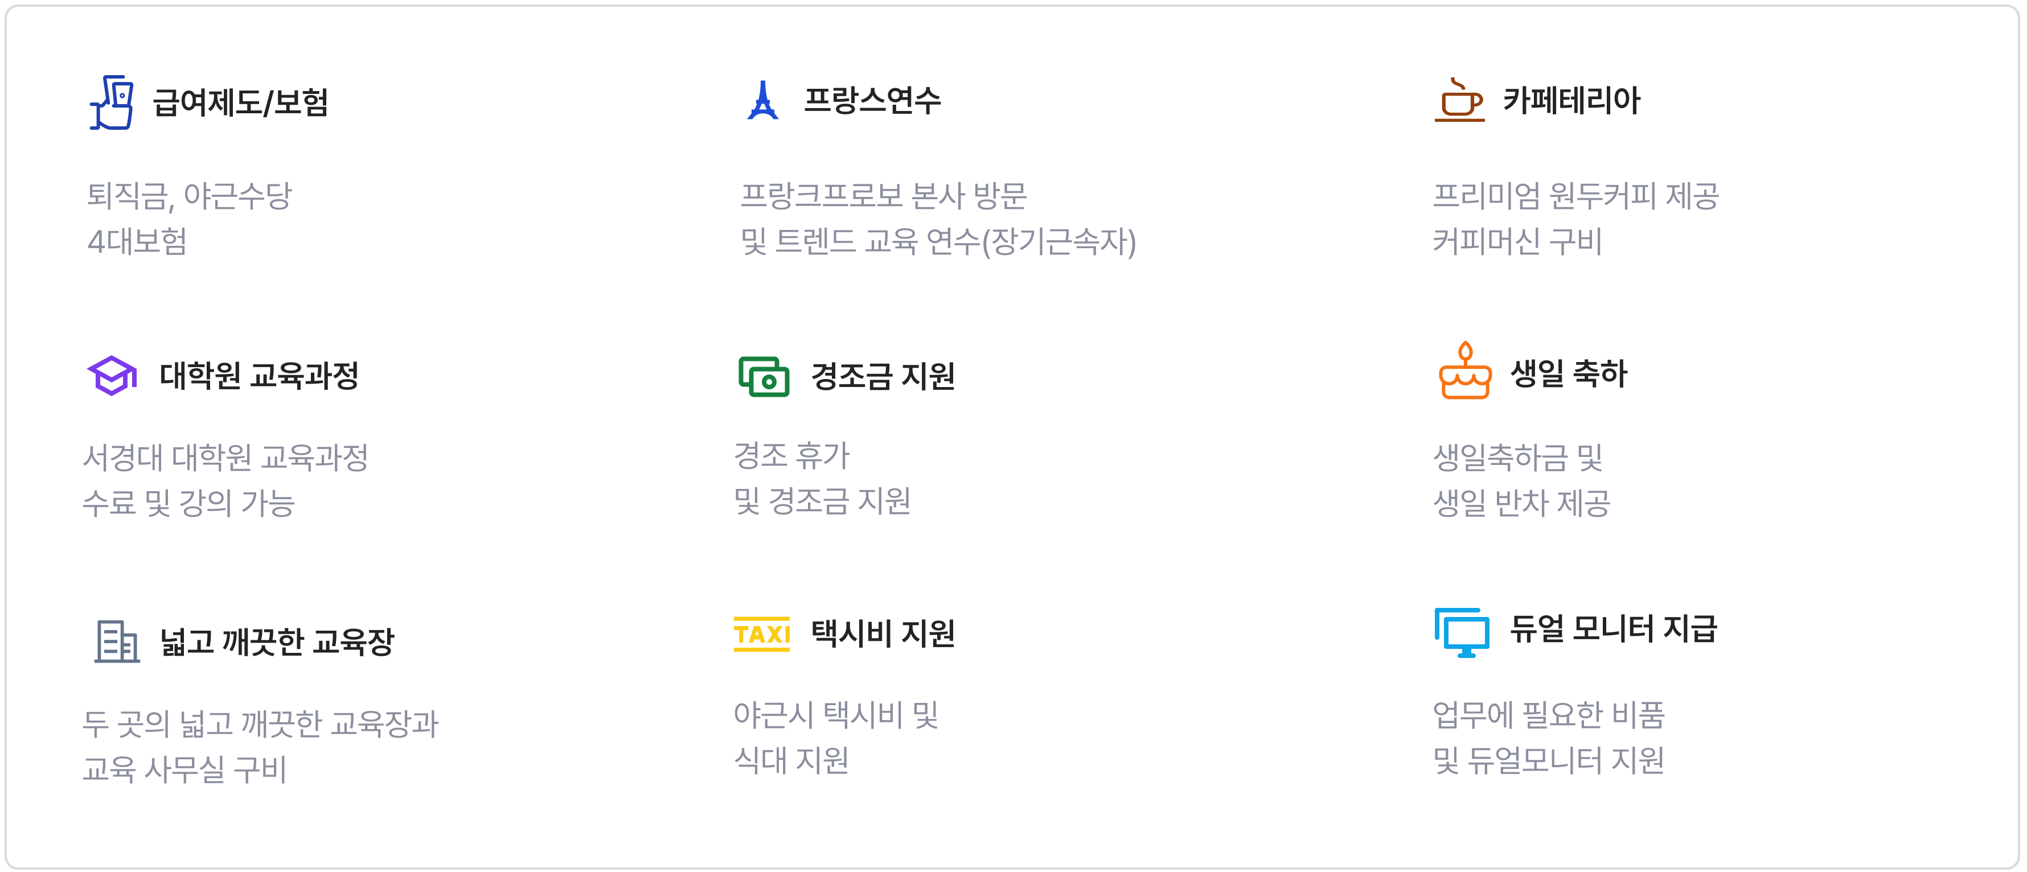Click the gray building icon

(117, 641)
